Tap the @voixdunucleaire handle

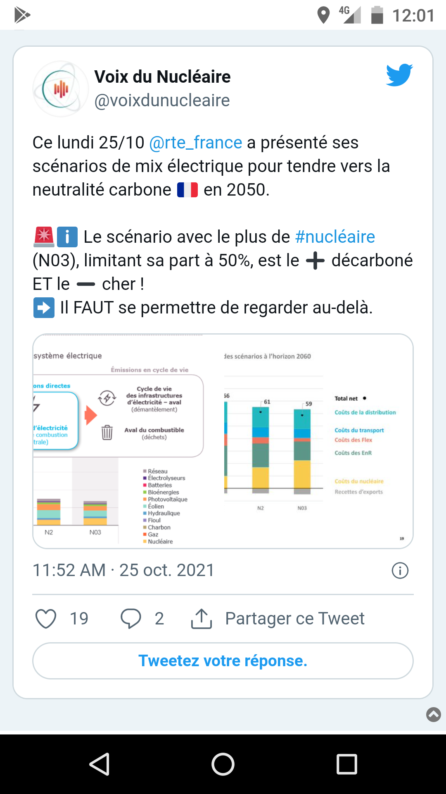pyautogui.click(x=162, y=100)
